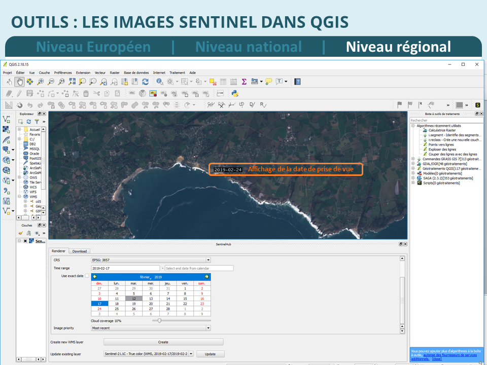The height and width of the screenshot is (365, 487).
Task: Click the Zoom Out magnifier tool
Action: pos(51,82)
